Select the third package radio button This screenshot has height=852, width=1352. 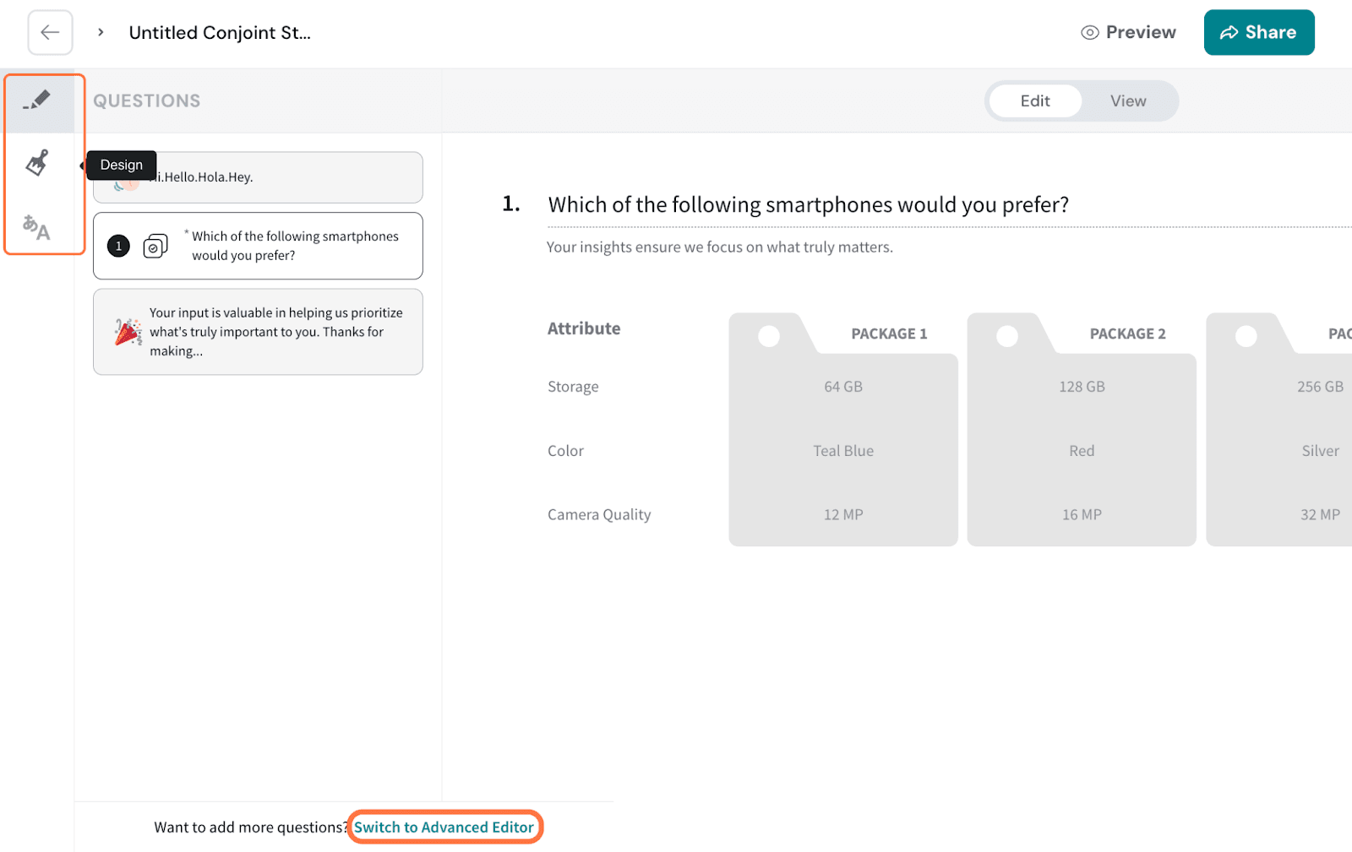(x=1246, y=336)
